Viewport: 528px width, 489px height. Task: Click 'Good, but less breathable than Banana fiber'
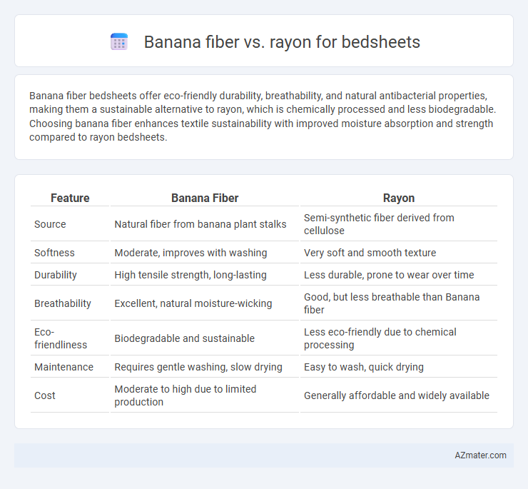click(x=392, y=303)
